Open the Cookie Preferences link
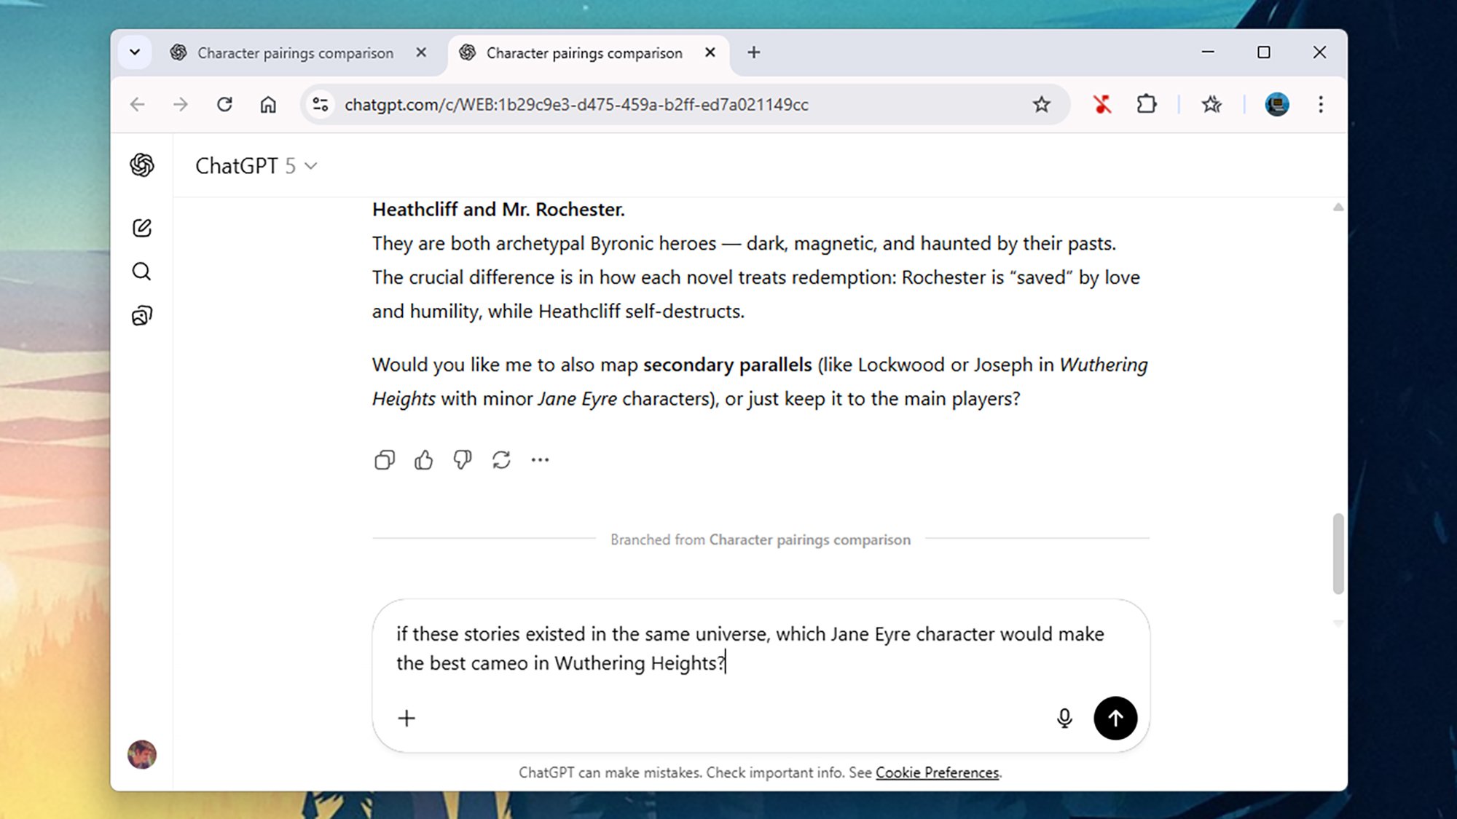 [x=937, y=772]
